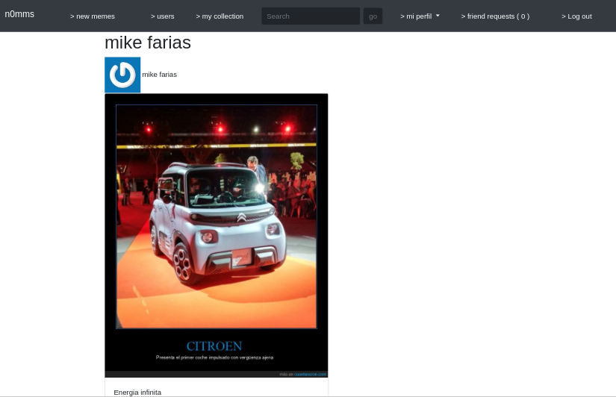Go to the new memes page
The width and height of the screenshot is (616, 397).
pyautogui.click(x=93, y=16)
